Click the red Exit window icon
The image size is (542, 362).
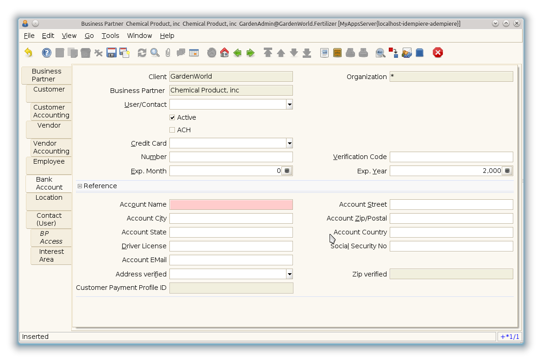coord(438,53)
